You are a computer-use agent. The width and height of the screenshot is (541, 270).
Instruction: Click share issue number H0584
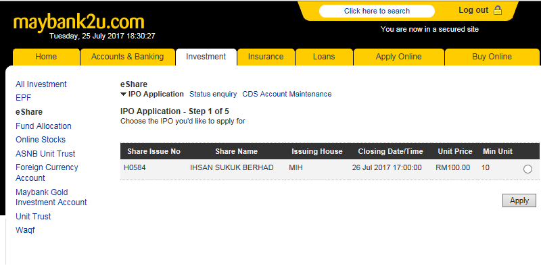(x=135, y=168)
